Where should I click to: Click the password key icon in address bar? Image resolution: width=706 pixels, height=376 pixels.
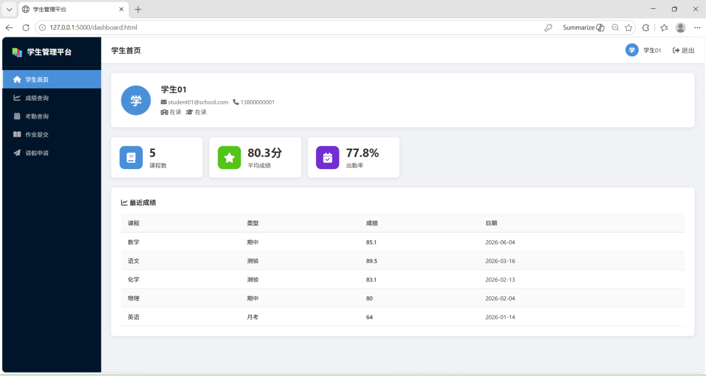pyautogui.click(x=548, y=27)
